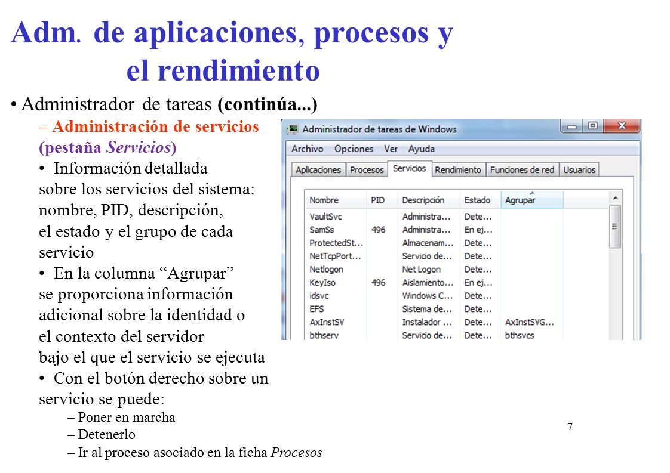This screenshot has width=670, height=473.
Task: Click 'Instalador ...' description cell
Action: pyautogui.click(x=427, y=322)
